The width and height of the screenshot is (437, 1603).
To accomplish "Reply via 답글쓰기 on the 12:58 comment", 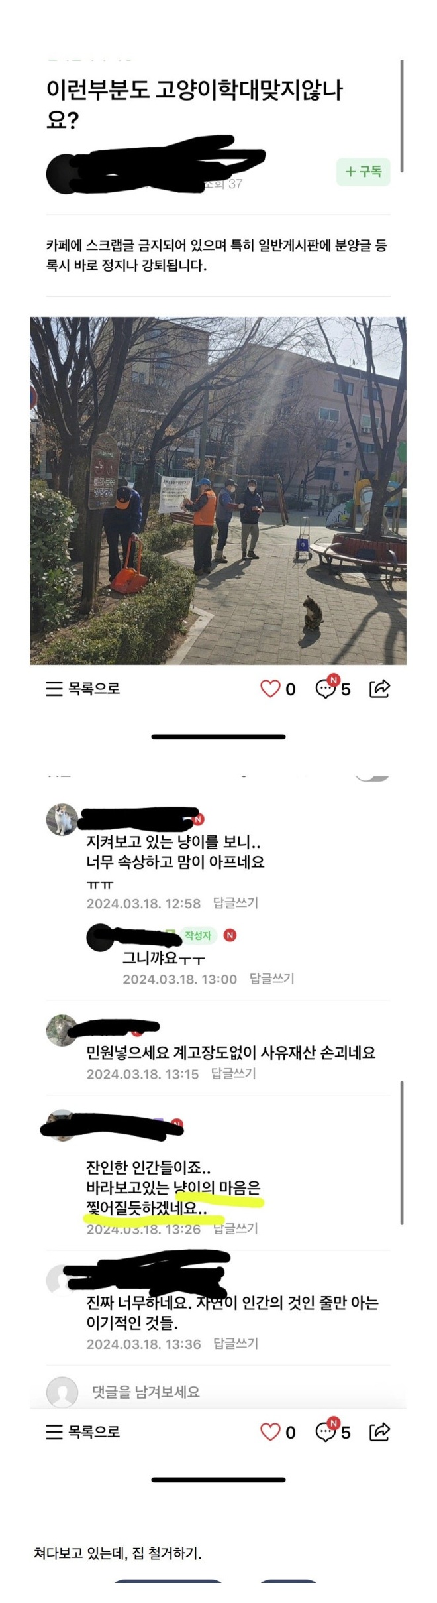I will coord(235,903).
